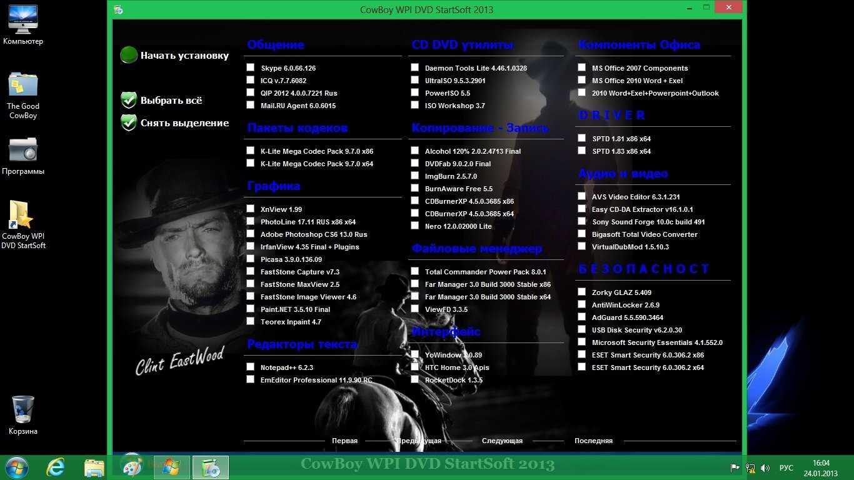Tick AVS Video Editor 6.3.1.231 checkbox

(x=581, y=196)
